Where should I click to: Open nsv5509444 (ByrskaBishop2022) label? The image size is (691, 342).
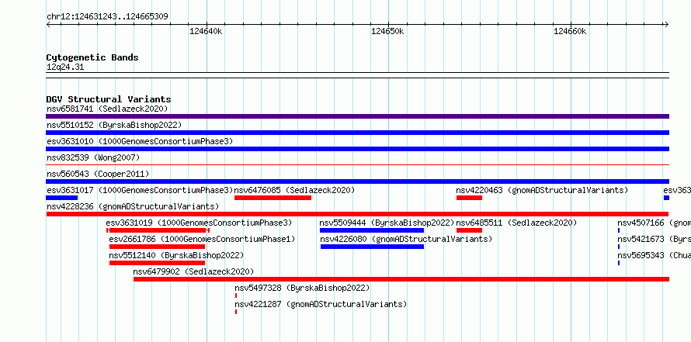click(x=387, y=223)
